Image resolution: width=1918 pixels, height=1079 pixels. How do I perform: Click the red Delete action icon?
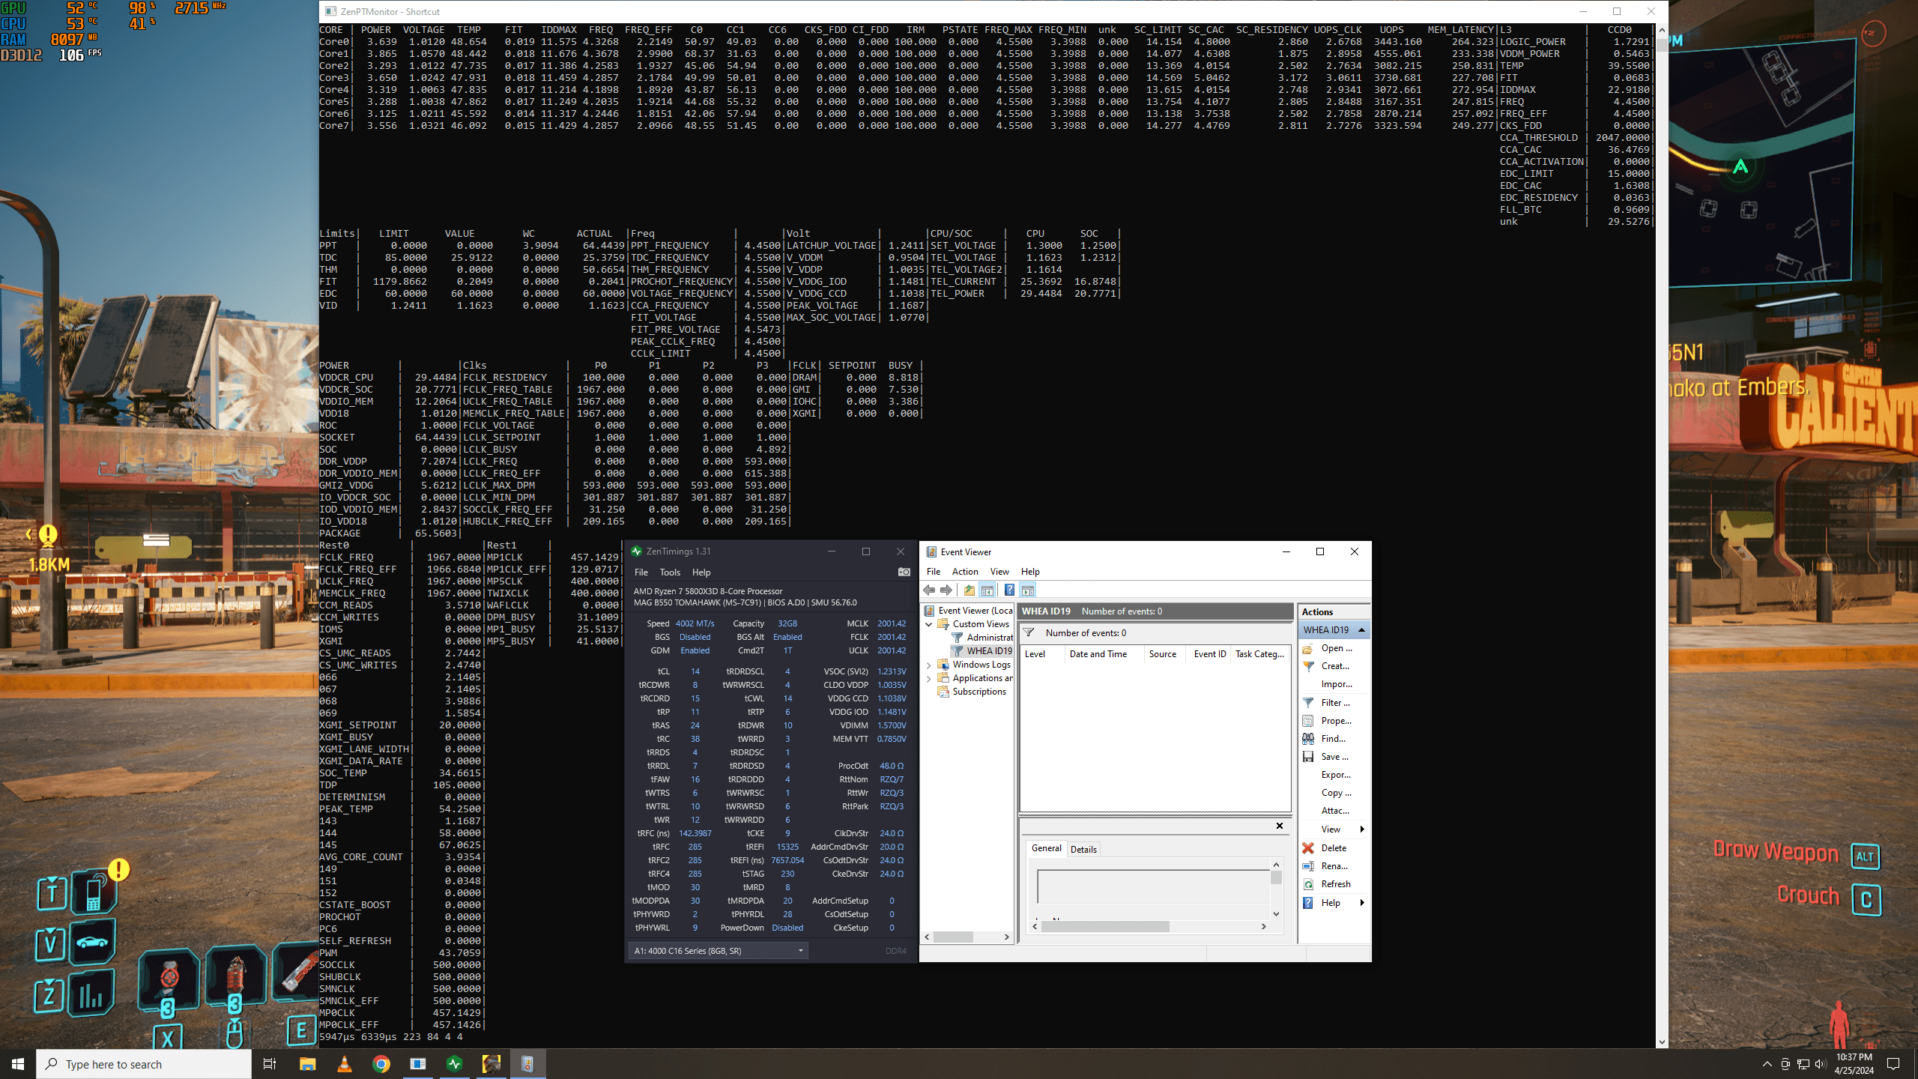[x=1308, y=847]
